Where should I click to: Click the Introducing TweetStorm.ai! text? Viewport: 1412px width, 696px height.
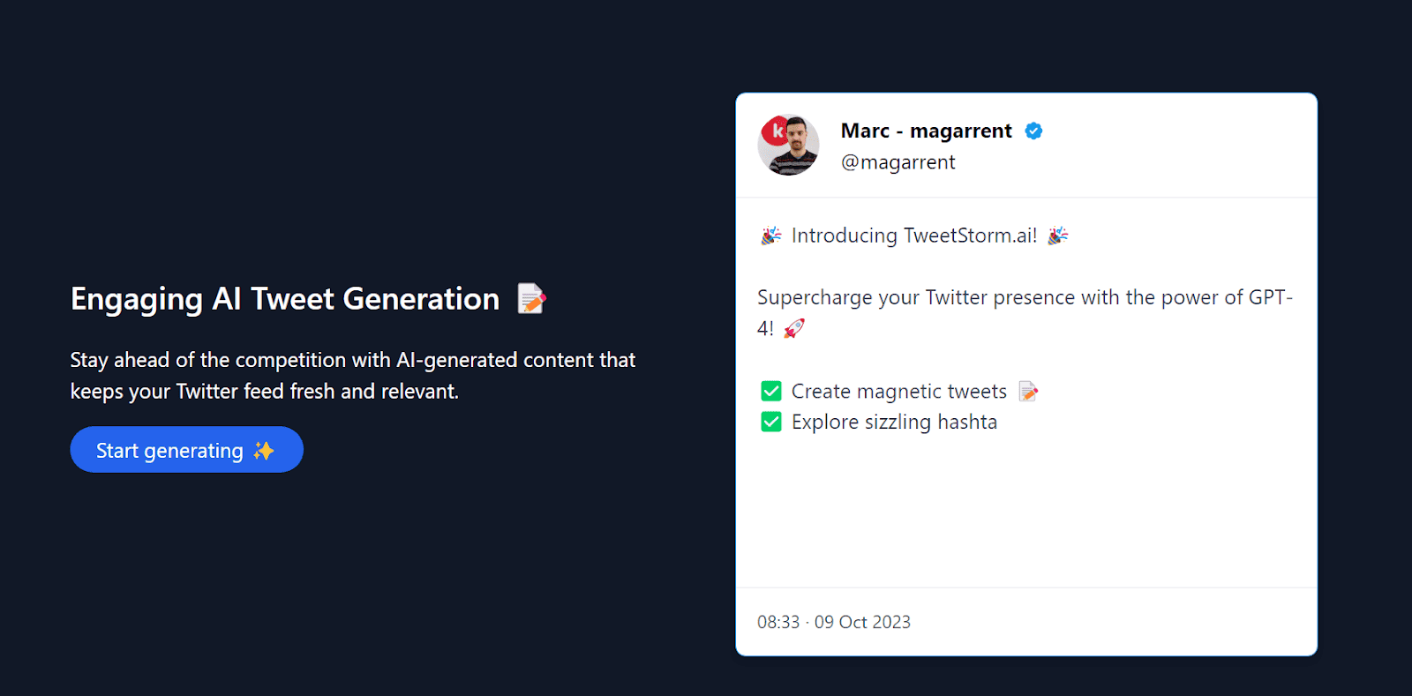tap(914, 236)
